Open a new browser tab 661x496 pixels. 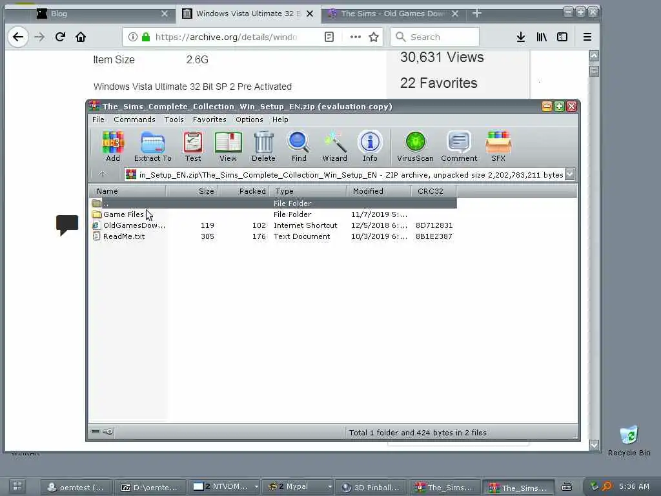point(477,14)
